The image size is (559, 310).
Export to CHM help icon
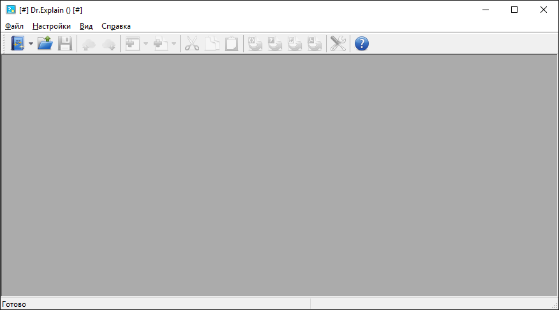[275, 43]
